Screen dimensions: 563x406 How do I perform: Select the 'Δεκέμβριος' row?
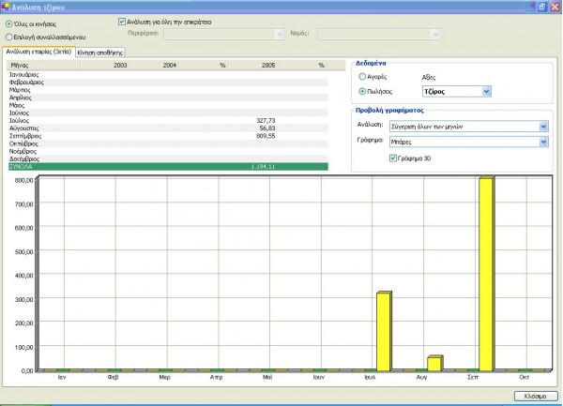click(x=168, y=158)
